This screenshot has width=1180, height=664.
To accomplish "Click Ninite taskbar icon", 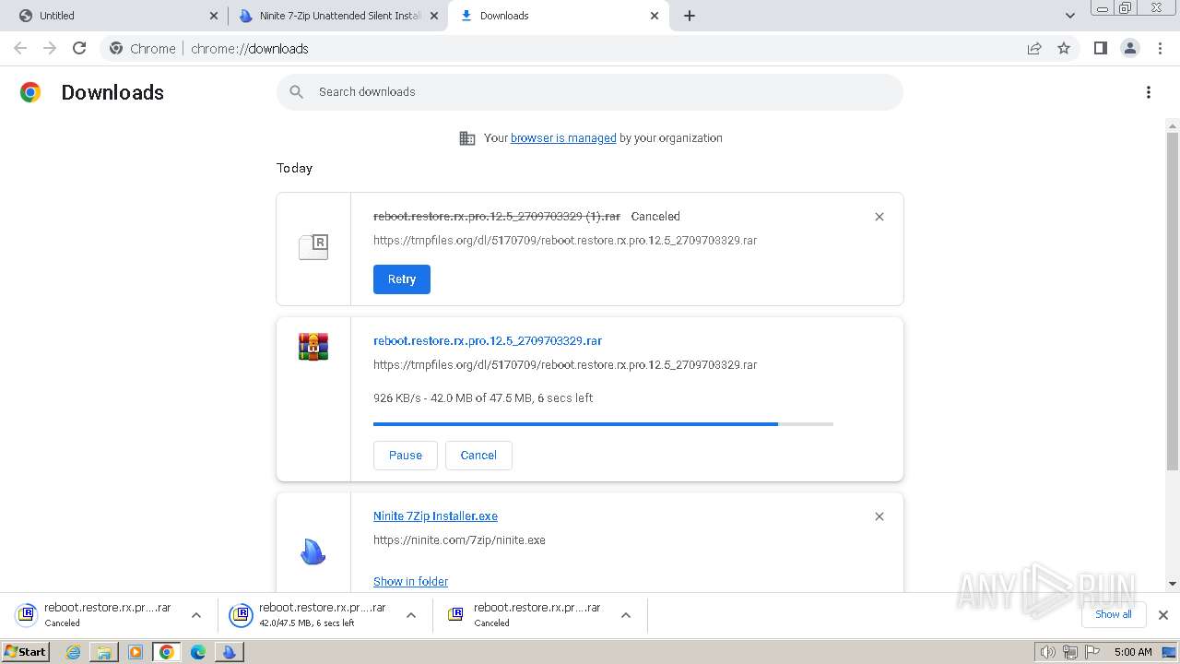I will click(x=230, y=652).
